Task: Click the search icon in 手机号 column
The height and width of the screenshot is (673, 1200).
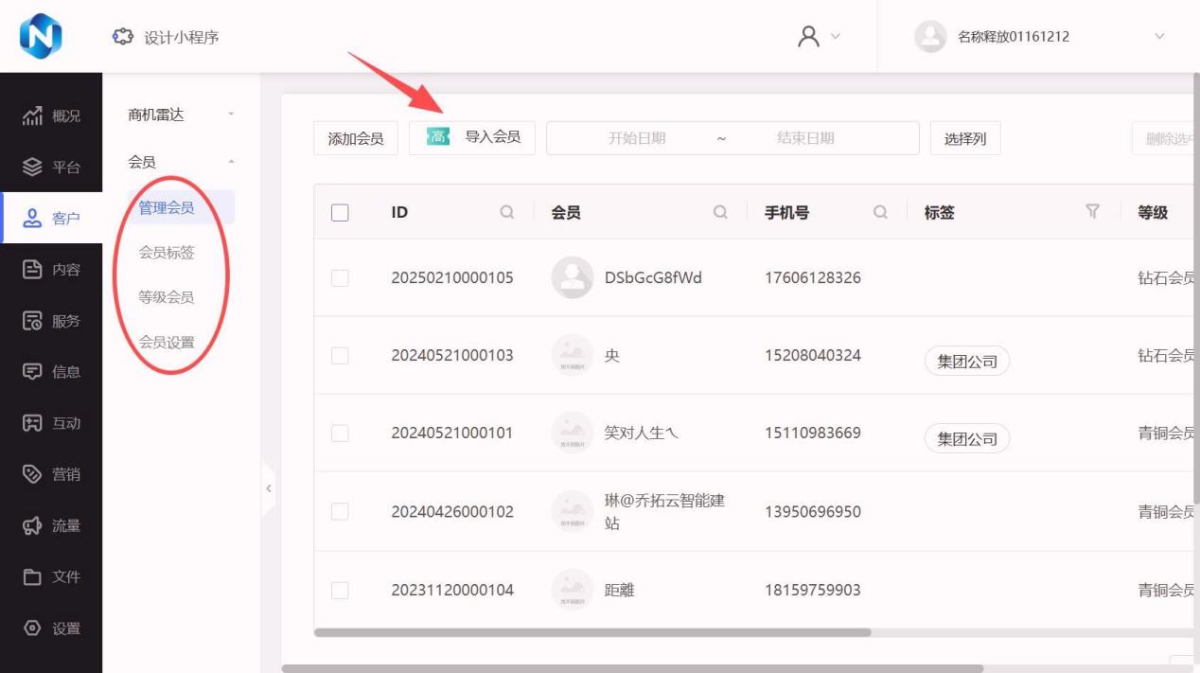Action: 880,212
